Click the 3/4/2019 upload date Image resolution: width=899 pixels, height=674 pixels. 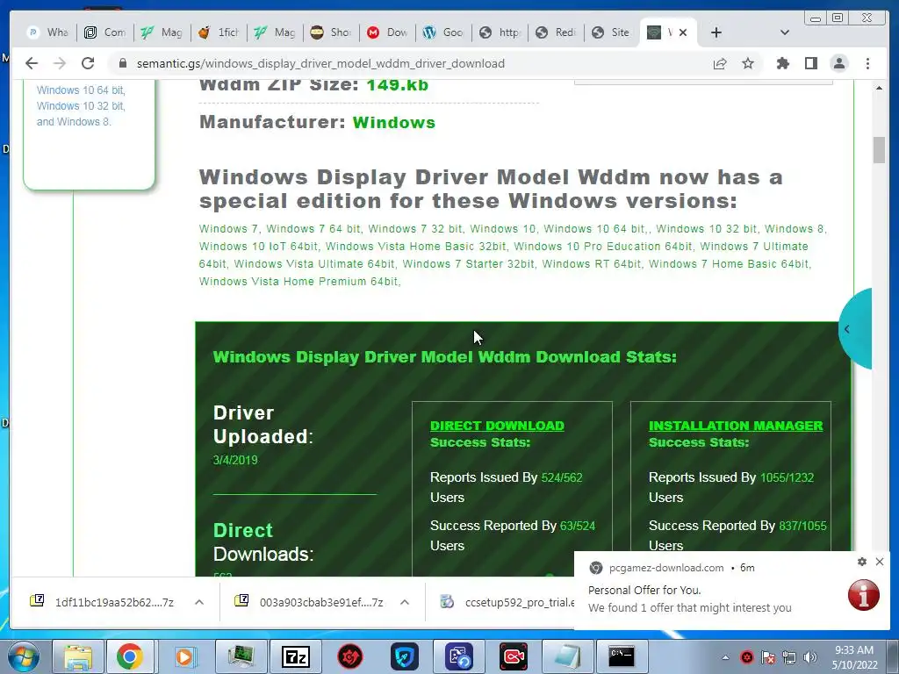tap(235, 460)
